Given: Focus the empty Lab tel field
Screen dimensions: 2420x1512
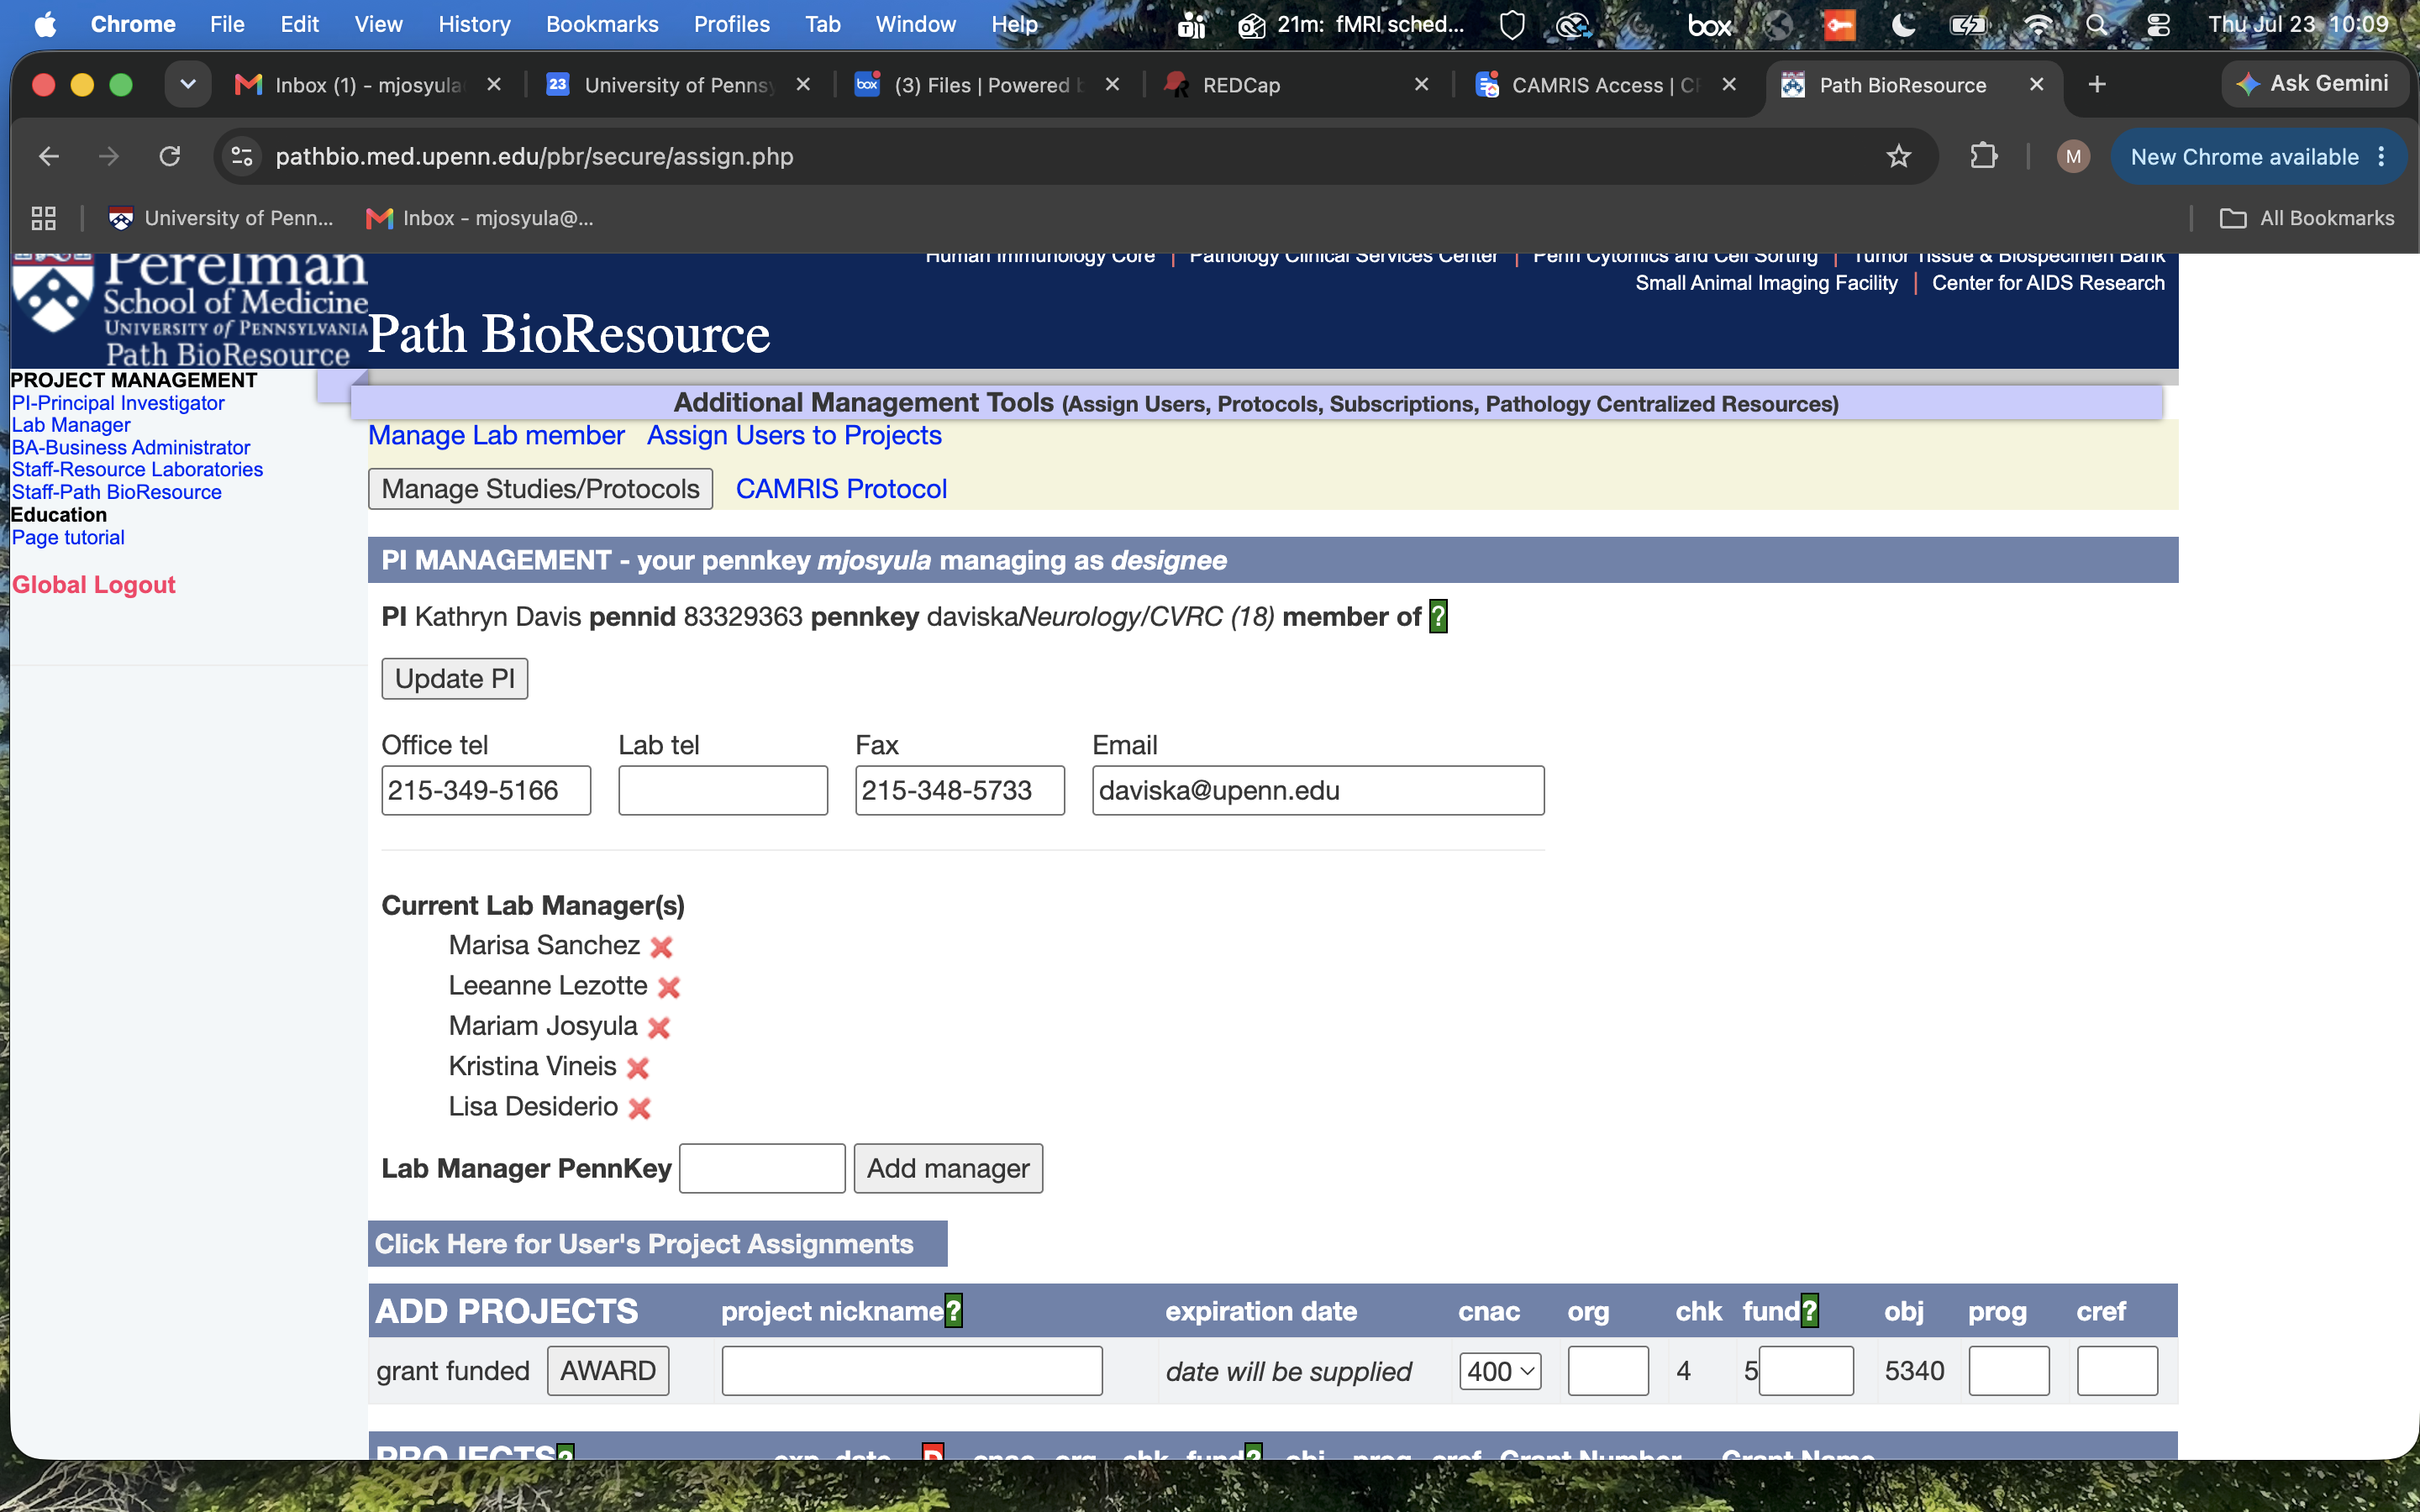Looking at the screenshot, I should (x=723, y=791).
